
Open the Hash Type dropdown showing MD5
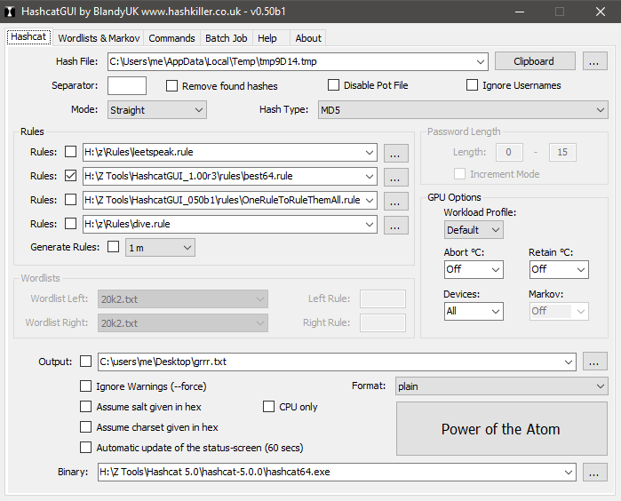462,110
